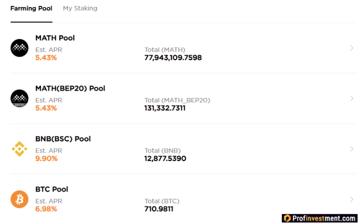Click the MATH Pool token icon

19,48
